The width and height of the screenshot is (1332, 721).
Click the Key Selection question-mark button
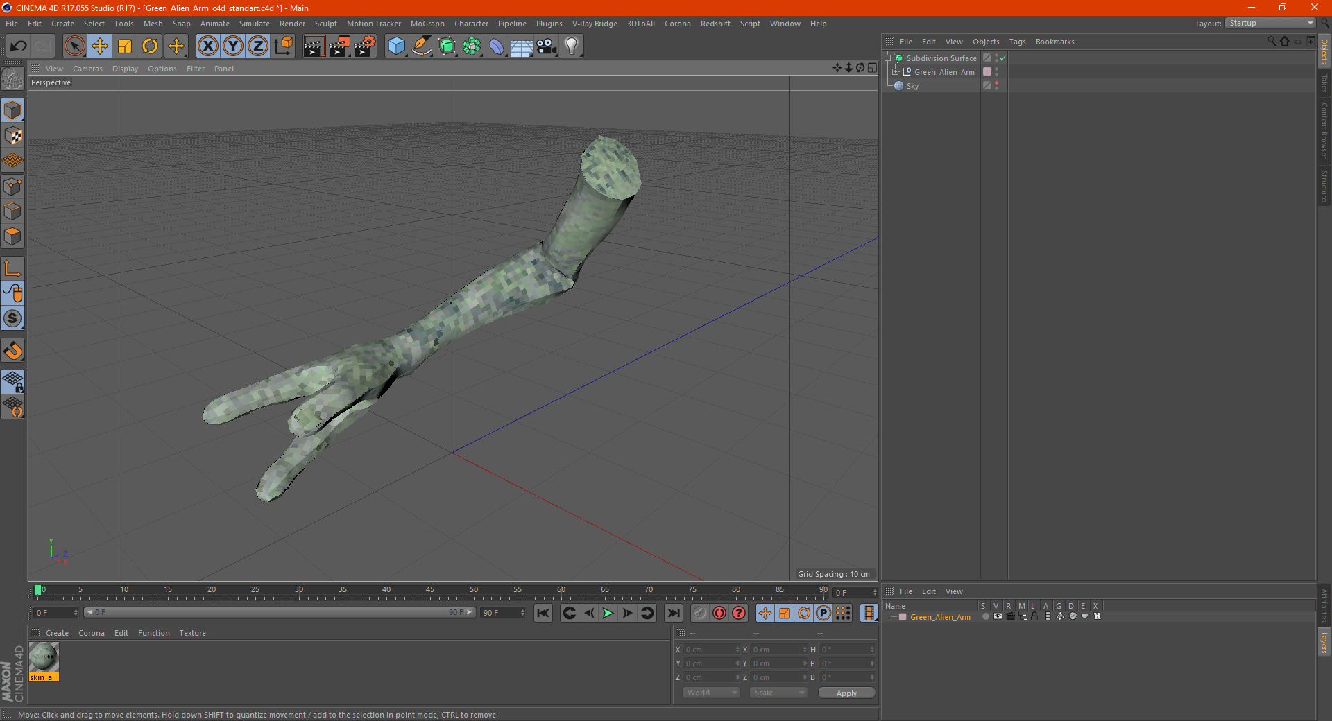(x=739, y=613)
